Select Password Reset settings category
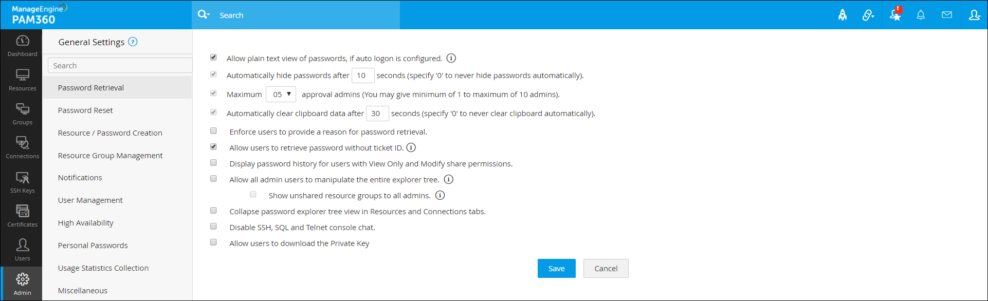This screenshot has height=301, width=988. pos(85,110)
